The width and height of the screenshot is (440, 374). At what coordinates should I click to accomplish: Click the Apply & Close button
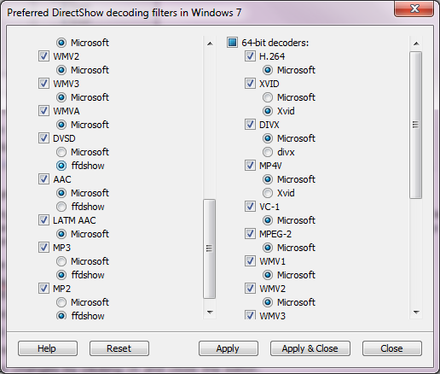pos(310,348)
